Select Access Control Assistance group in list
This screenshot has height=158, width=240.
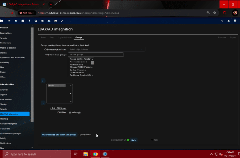[x=80, y=59]
